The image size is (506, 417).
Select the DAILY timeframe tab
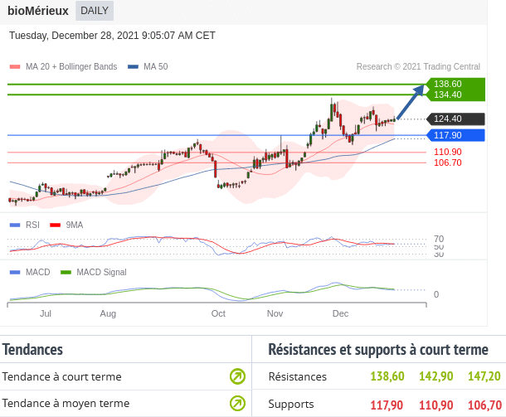(95, 11)
